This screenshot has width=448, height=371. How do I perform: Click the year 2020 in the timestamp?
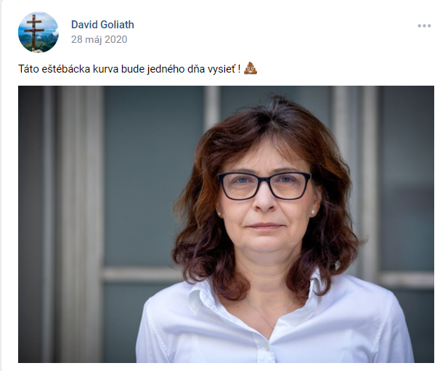pos(115,39)
